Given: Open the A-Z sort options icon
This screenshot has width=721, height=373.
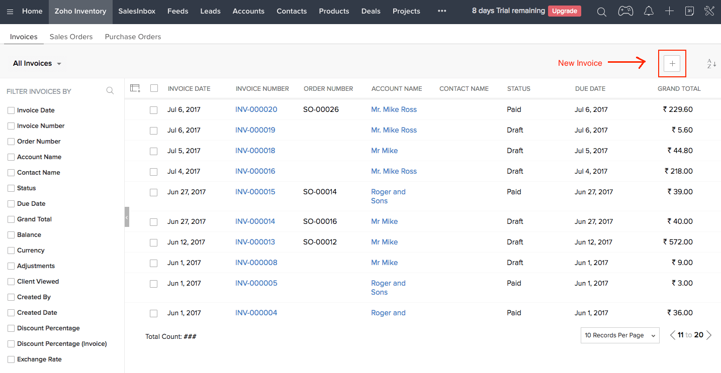Looking at the screenshot, I should click(711, 64).
